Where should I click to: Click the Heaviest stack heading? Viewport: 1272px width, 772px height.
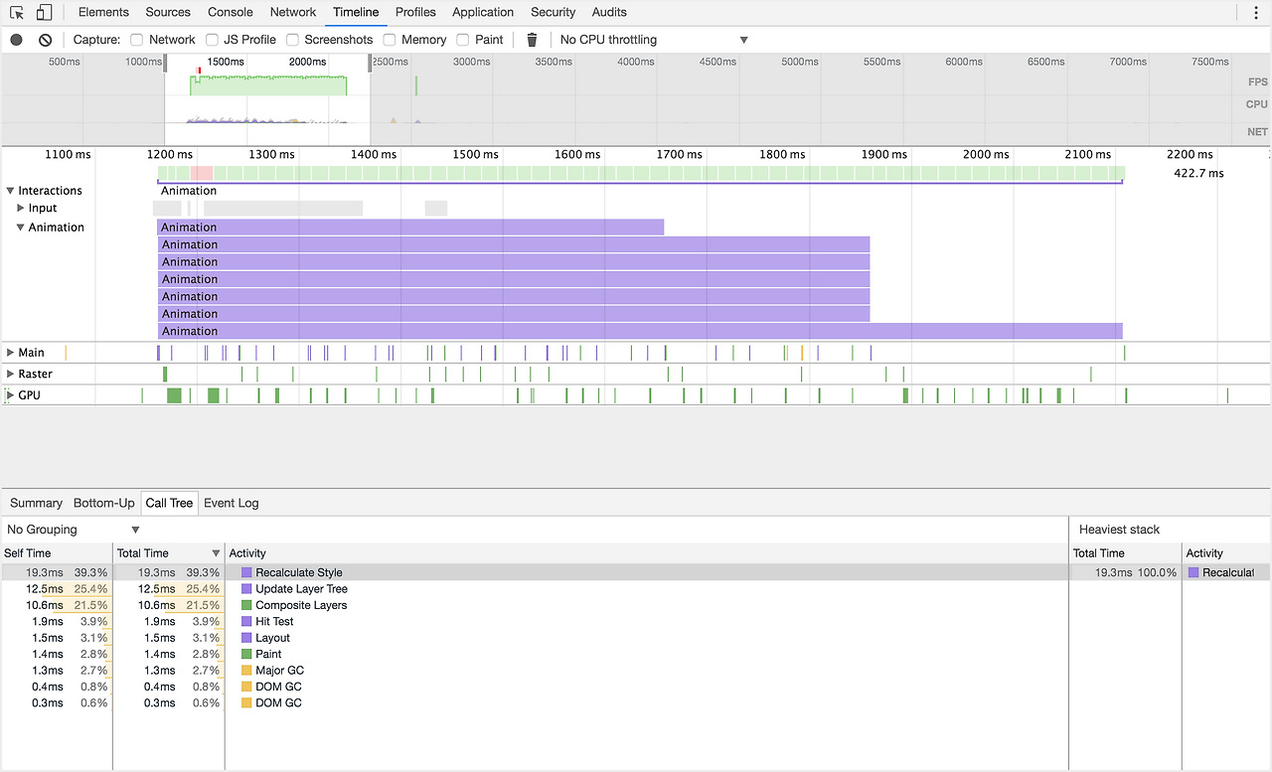pos(1119,530)
